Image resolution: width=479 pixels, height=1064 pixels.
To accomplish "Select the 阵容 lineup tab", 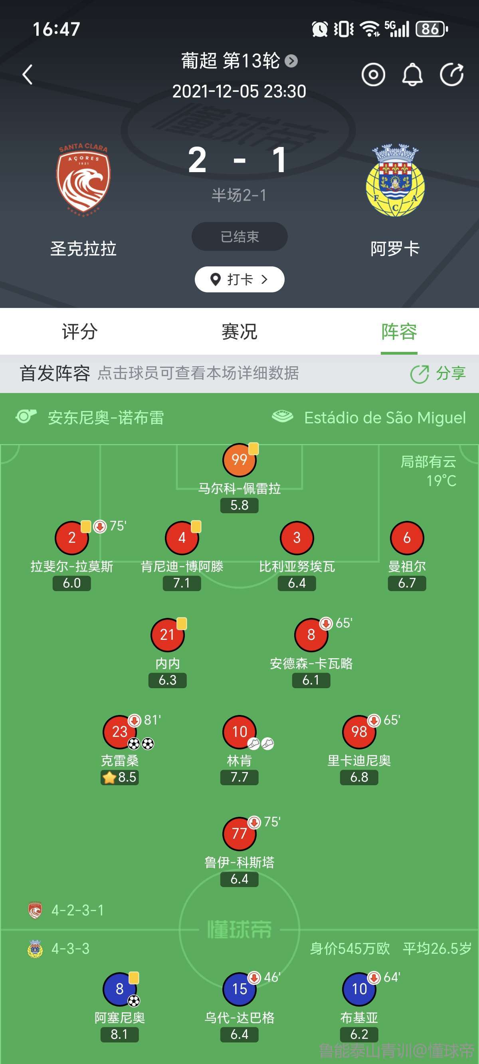I will 399,331.
